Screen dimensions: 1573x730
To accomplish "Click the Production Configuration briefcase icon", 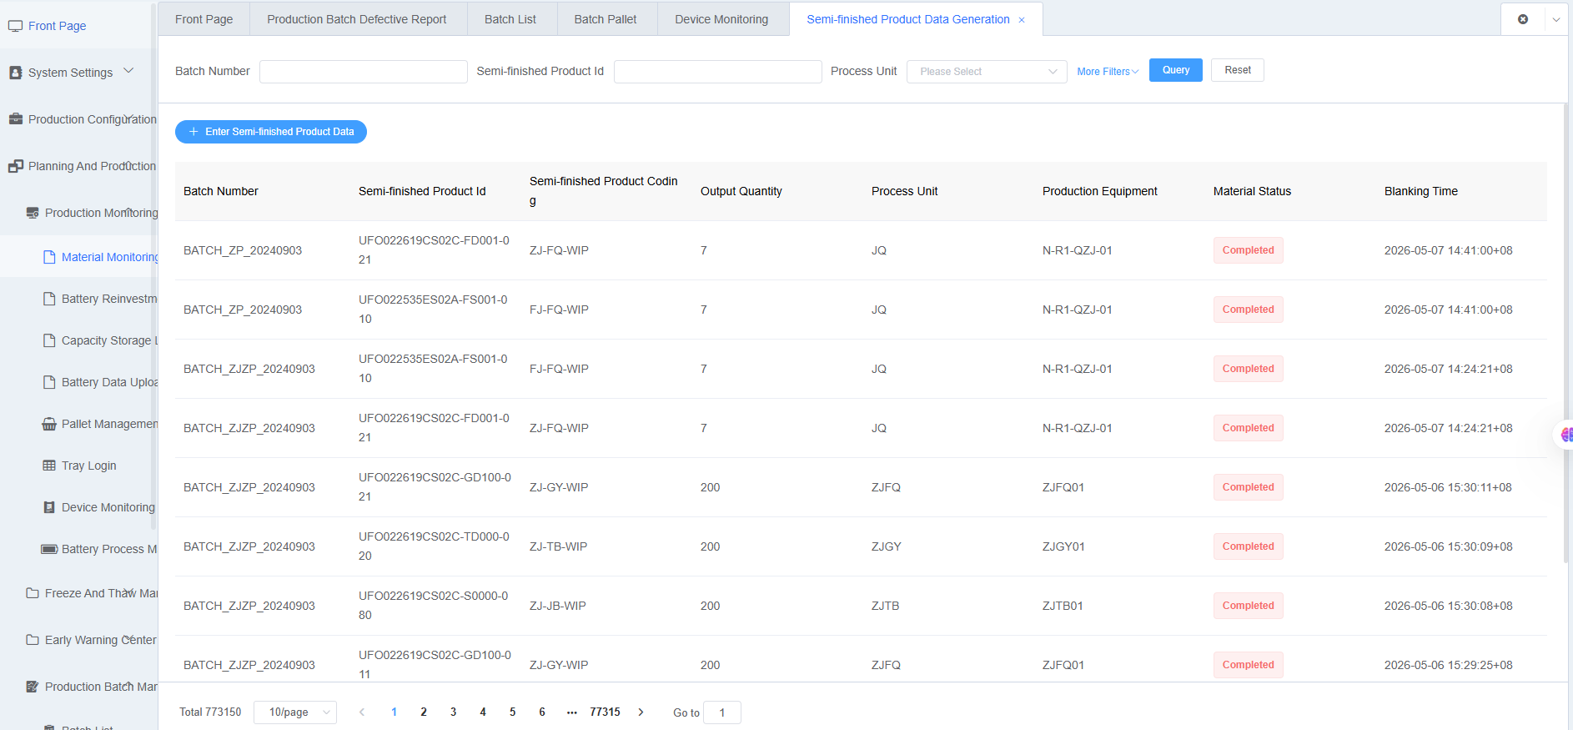I will (x=15, y=119).
